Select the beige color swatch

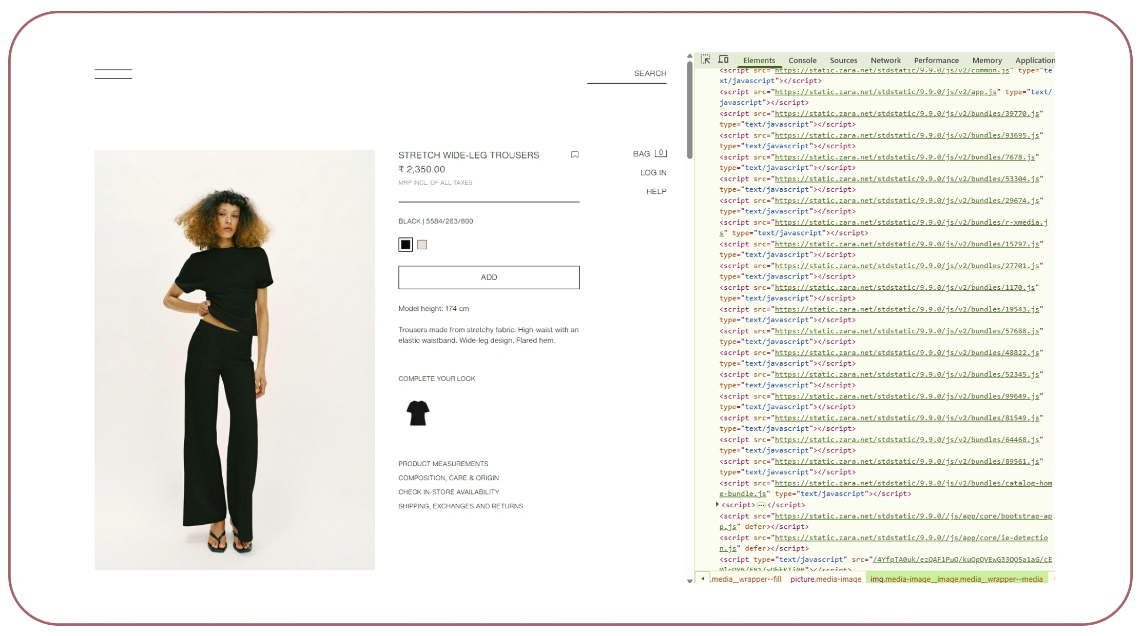422,245
